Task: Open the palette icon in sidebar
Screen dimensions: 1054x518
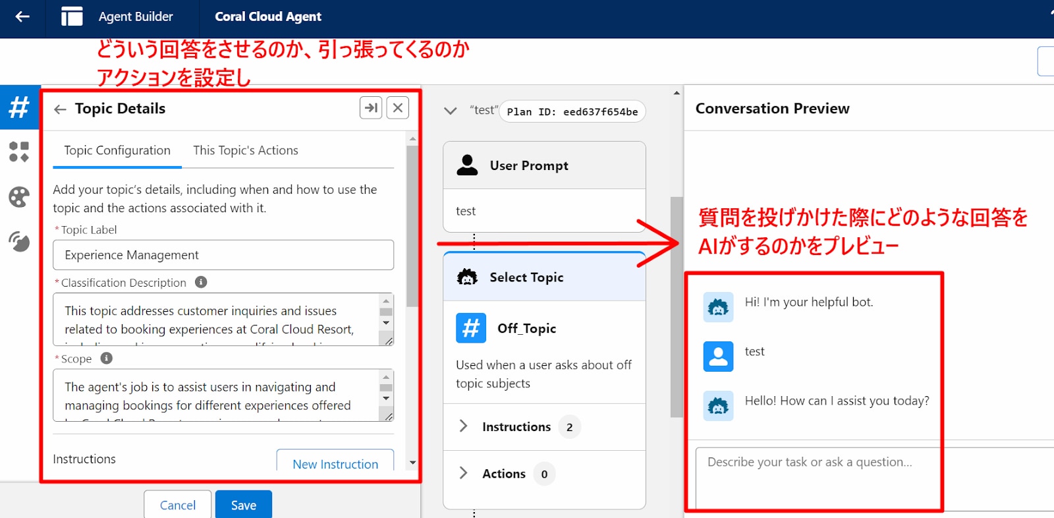Action: [x=19, y=196]
